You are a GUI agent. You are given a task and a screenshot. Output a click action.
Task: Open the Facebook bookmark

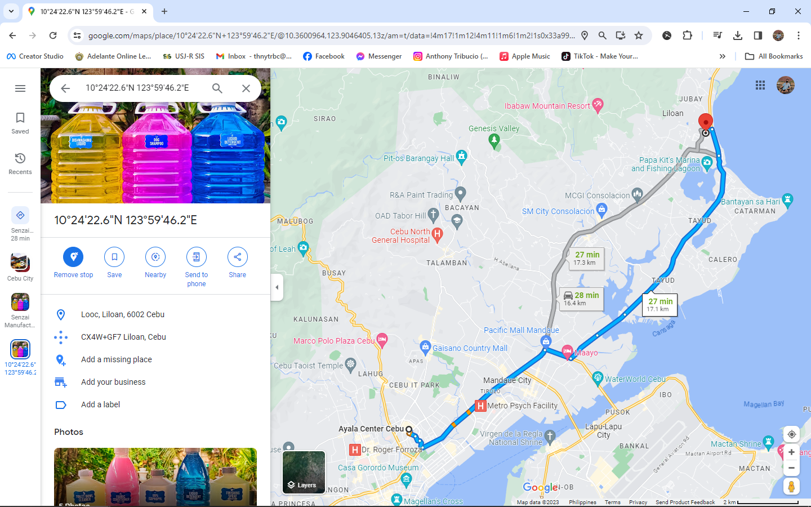324,56
